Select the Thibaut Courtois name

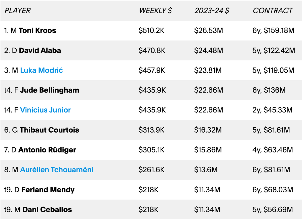(x=50, y=130)
